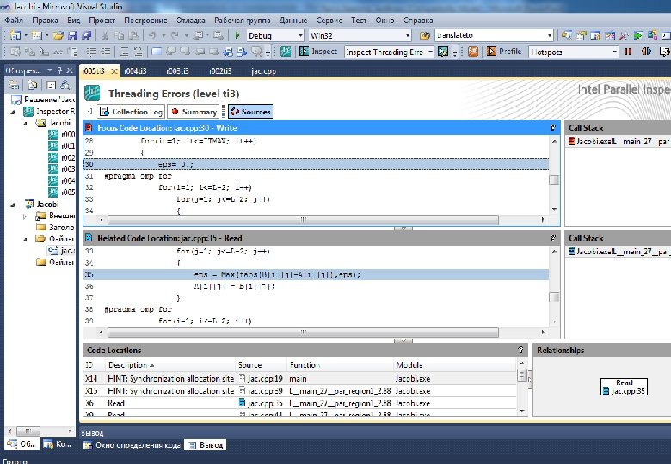
Task: Open the Отладка menu
Action: (190, 20)
